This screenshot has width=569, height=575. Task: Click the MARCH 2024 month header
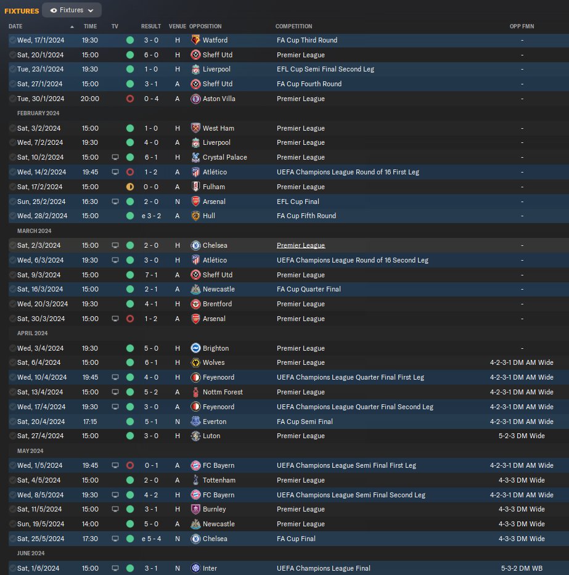click(x=34, y=230)
